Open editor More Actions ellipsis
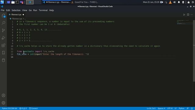 point(192,15)
